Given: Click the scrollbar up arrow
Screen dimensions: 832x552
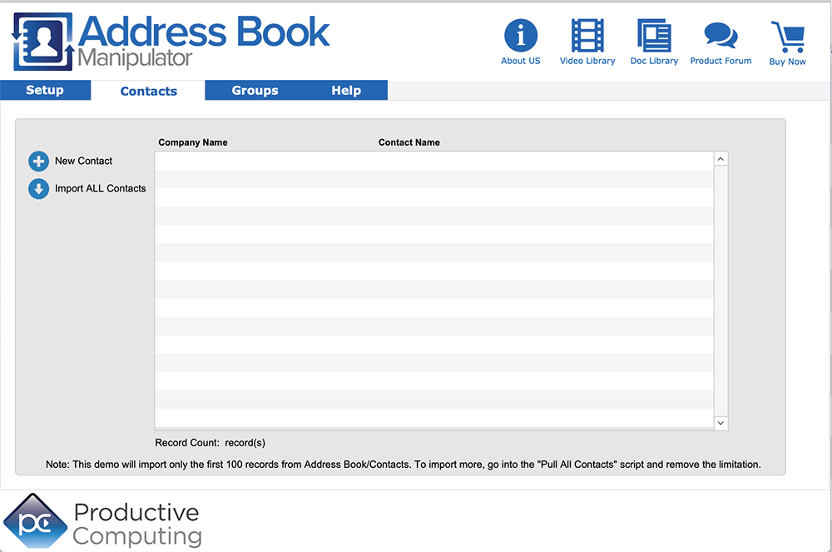Looking at the screenshot, I should [721, 157].
